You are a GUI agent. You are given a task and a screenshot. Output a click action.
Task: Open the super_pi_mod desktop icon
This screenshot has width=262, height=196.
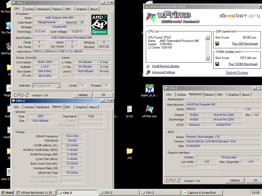pos(149,89)
